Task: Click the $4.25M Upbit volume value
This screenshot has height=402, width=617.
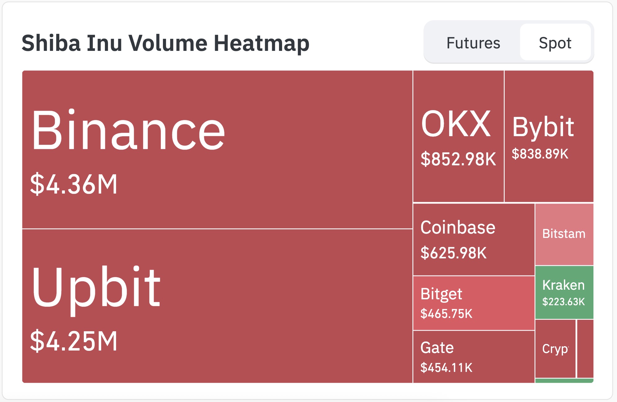Action: coord(74,341)
